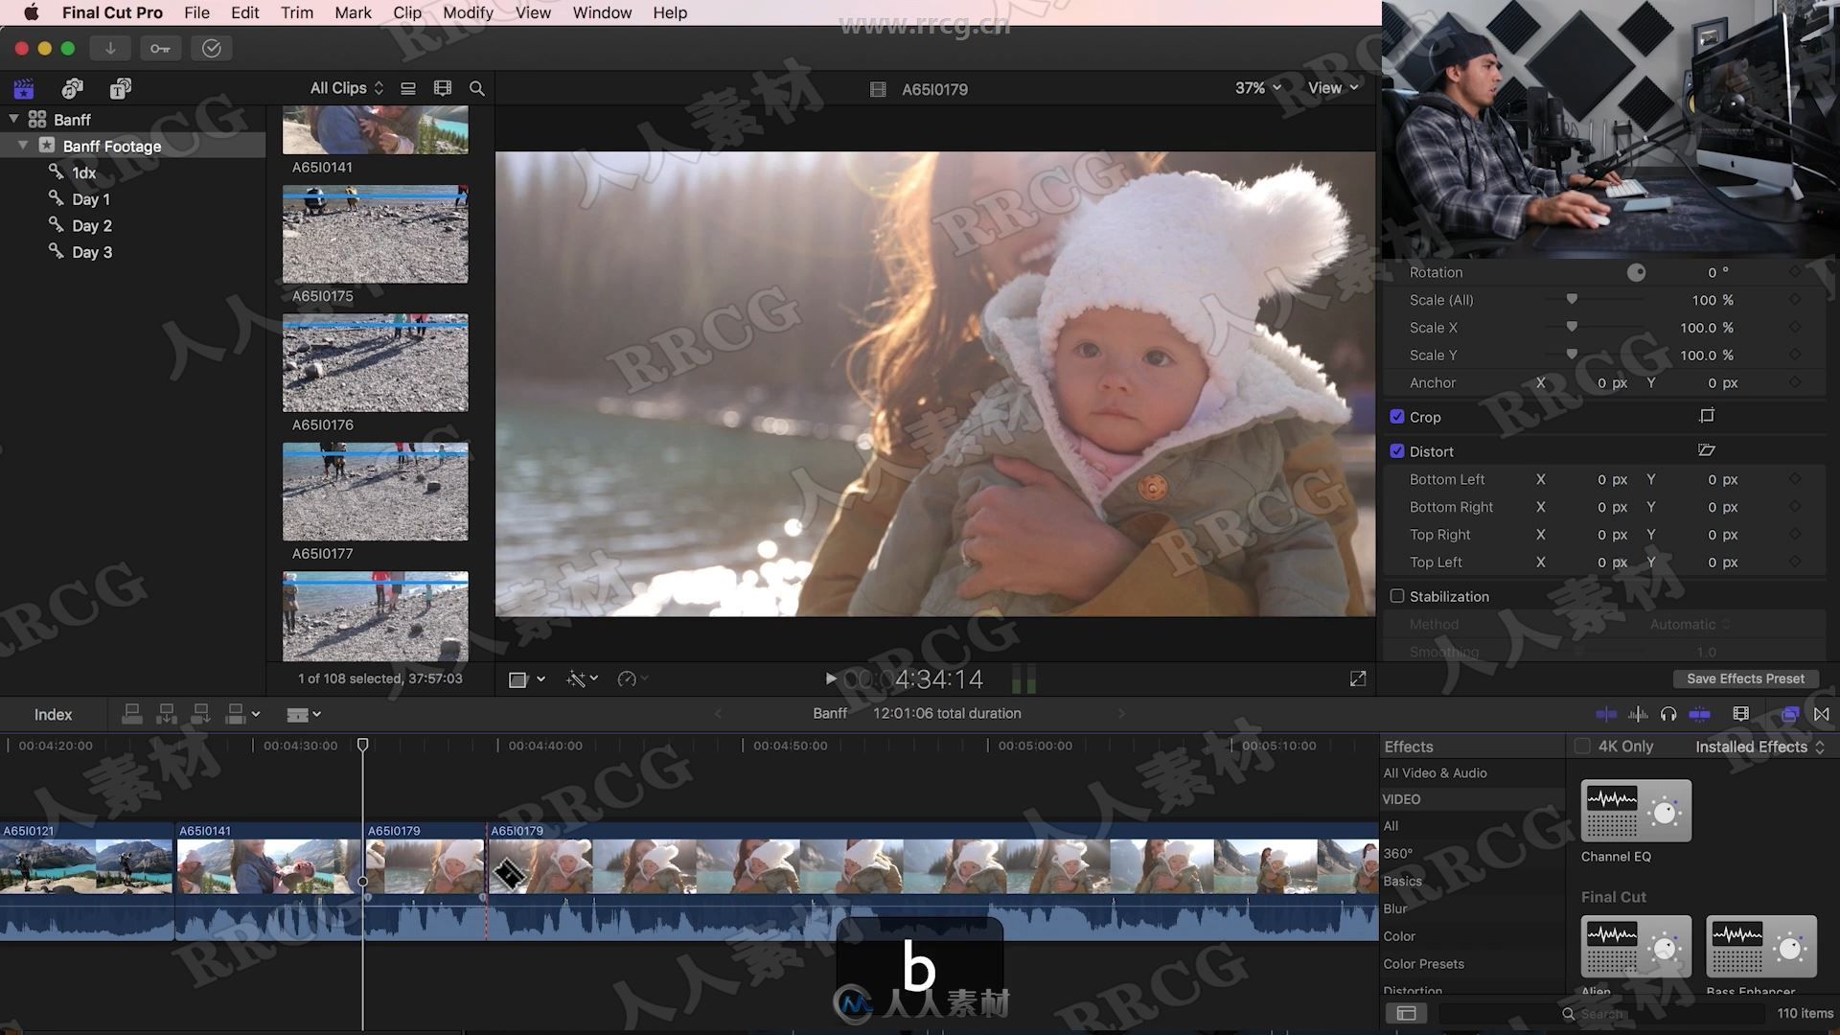Show viewer in fullscreen arrow icon

coord(1358,678)
